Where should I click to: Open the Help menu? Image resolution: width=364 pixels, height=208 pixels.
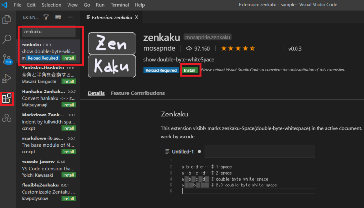tap(140, 5)
